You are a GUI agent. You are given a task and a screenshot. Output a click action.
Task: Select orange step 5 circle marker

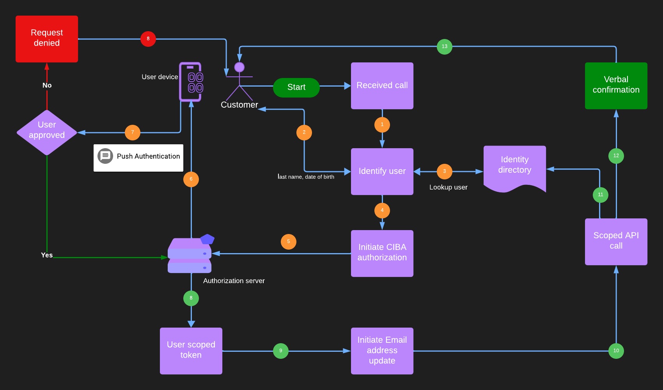tap(289, 241)
